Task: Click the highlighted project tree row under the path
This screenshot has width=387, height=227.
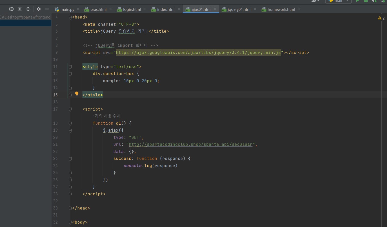Action: [26, 23]
